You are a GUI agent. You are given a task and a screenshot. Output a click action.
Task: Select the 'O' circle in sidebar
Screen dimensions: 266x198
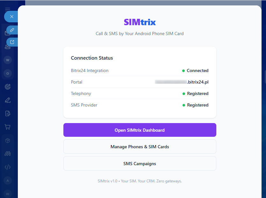[x=8, y=73]
